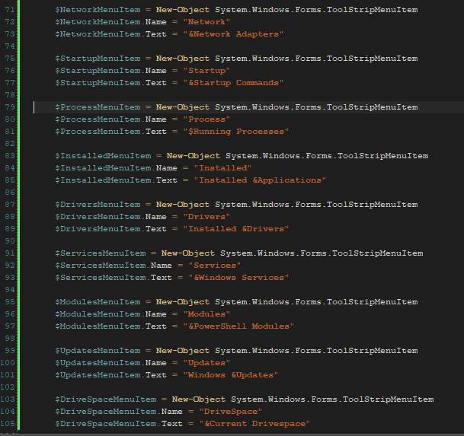Click line number 87 in the margin
This screenshot has width=464, height=436.
9,205
